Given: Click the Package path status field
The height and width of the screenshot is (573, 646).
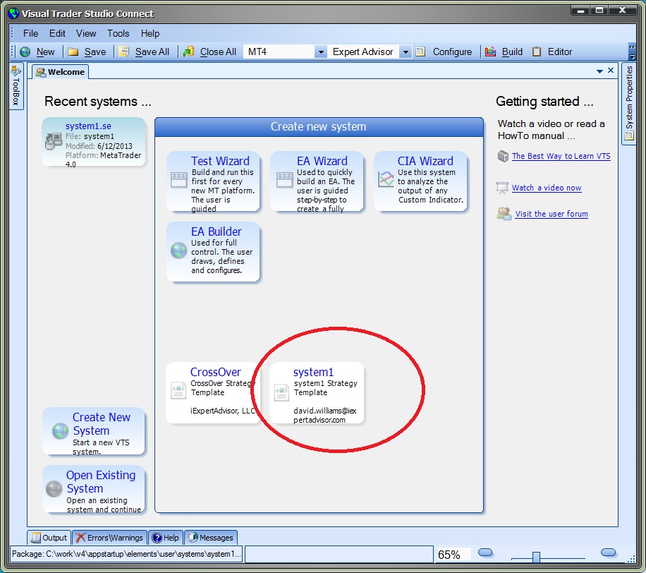Looking at the screenshot, I should pyautogui.click(x=126, y=554).
